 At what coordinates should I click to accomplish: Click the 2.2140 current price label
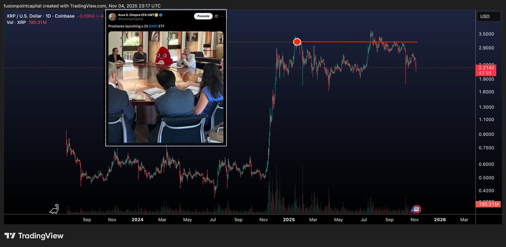point(487,68)
